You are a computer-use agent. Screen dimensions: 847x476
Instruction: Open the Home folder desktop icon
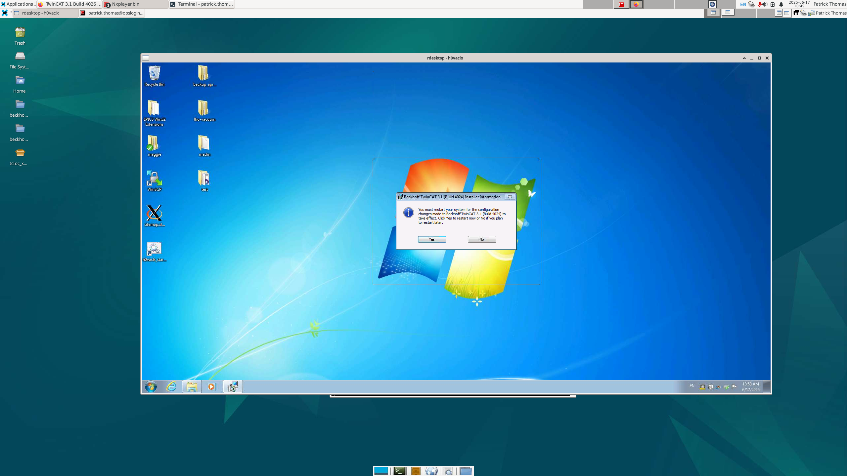point(20,84)
